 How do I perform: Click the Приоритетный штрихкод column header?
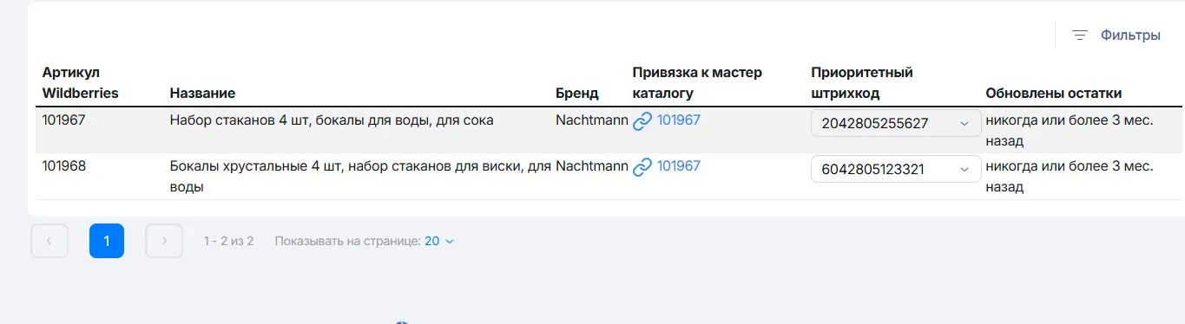pos(862,82)
